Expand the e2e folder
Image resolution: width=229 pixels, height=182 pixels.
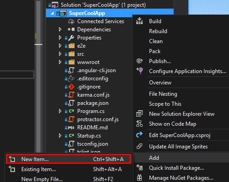coord(60,46)
